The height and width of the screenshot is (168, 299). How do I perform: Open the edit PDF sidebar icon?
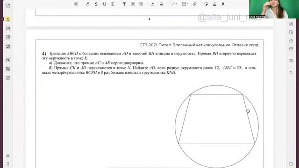coord(8,29)
